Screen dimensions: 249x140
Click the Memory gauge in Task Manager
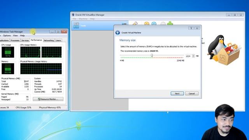[x=8, y=69]
